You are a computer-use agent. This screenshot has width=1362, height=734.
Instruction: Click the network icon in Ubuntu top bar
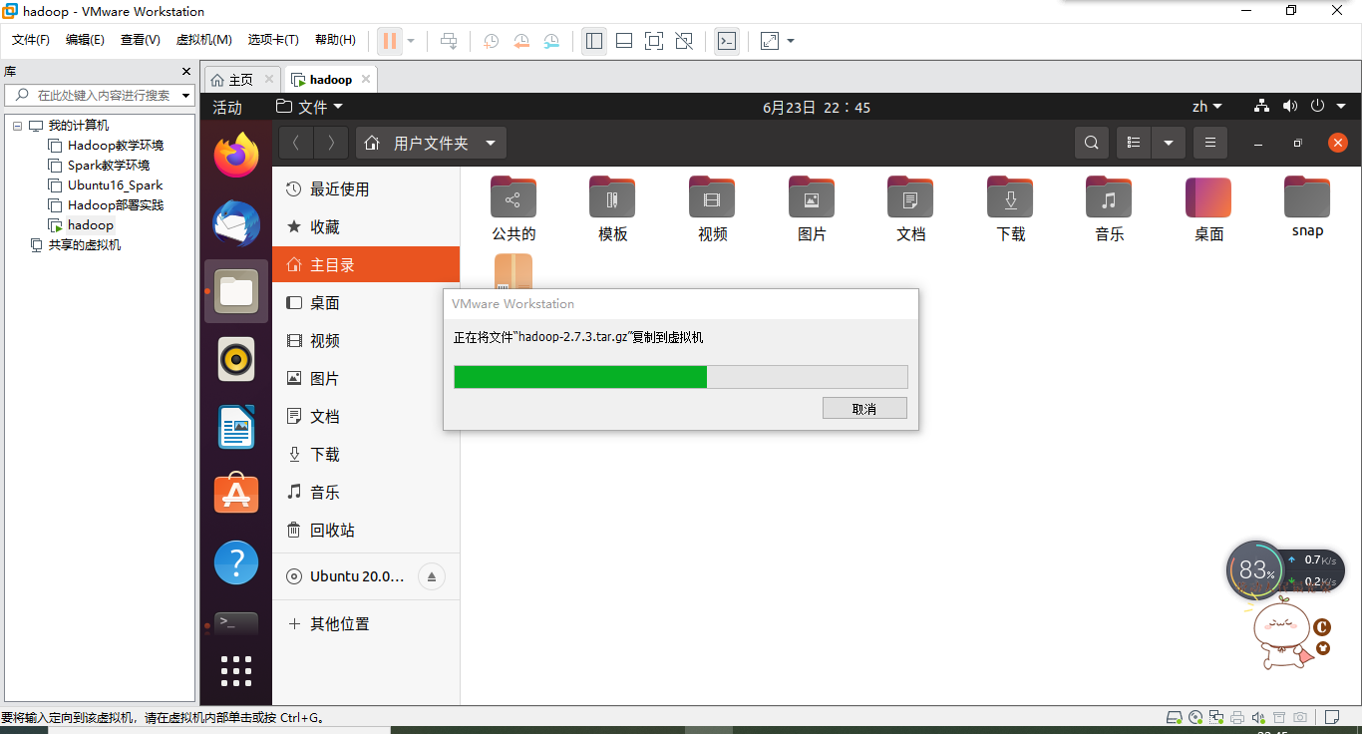(x=1261, y=106)
